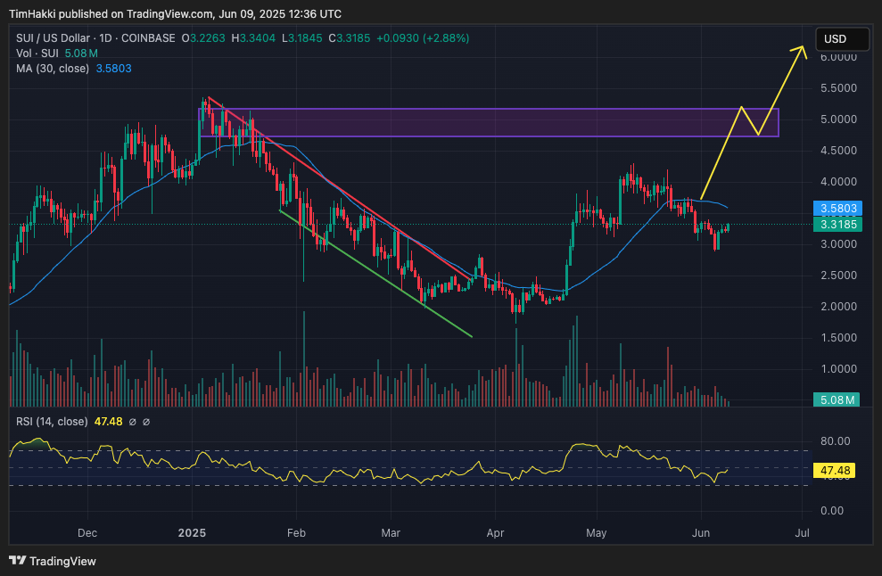Click the 0.00 RSI axis level
Image resolution: width=882 pixels, height=576 pixels.
(x=832, y=511)
